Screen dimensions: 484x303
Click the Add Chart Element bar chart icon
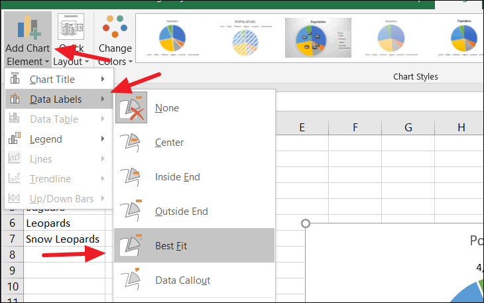pyautogui.click(x=29, y=28)
